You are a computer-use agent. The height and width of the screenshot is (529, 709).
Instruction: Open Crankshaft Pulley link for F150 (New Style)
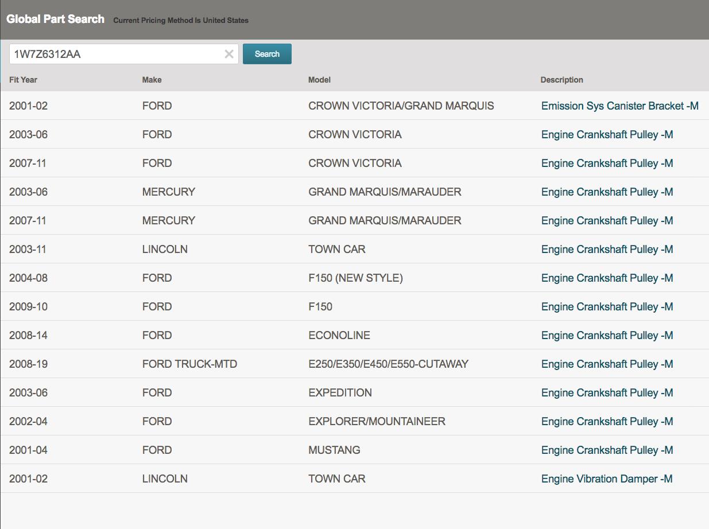(607, 278)
